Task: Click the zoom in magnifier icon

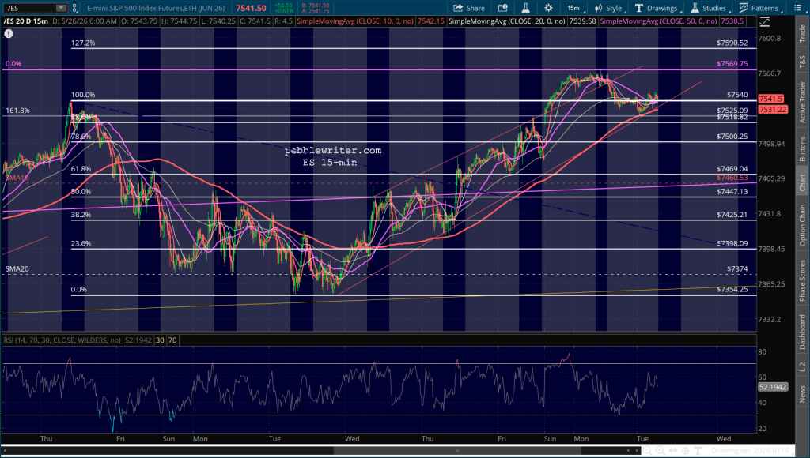Action: [660, 451]
